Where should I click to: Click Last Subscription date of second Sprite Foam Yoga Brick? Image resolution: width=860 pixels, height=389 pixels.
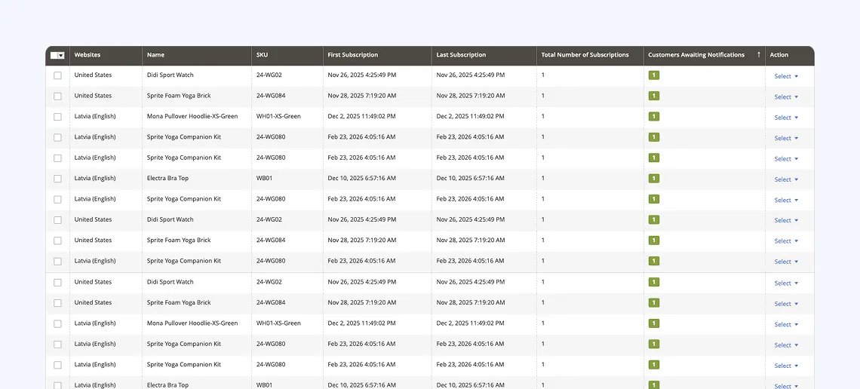click(x=471, y=240)
